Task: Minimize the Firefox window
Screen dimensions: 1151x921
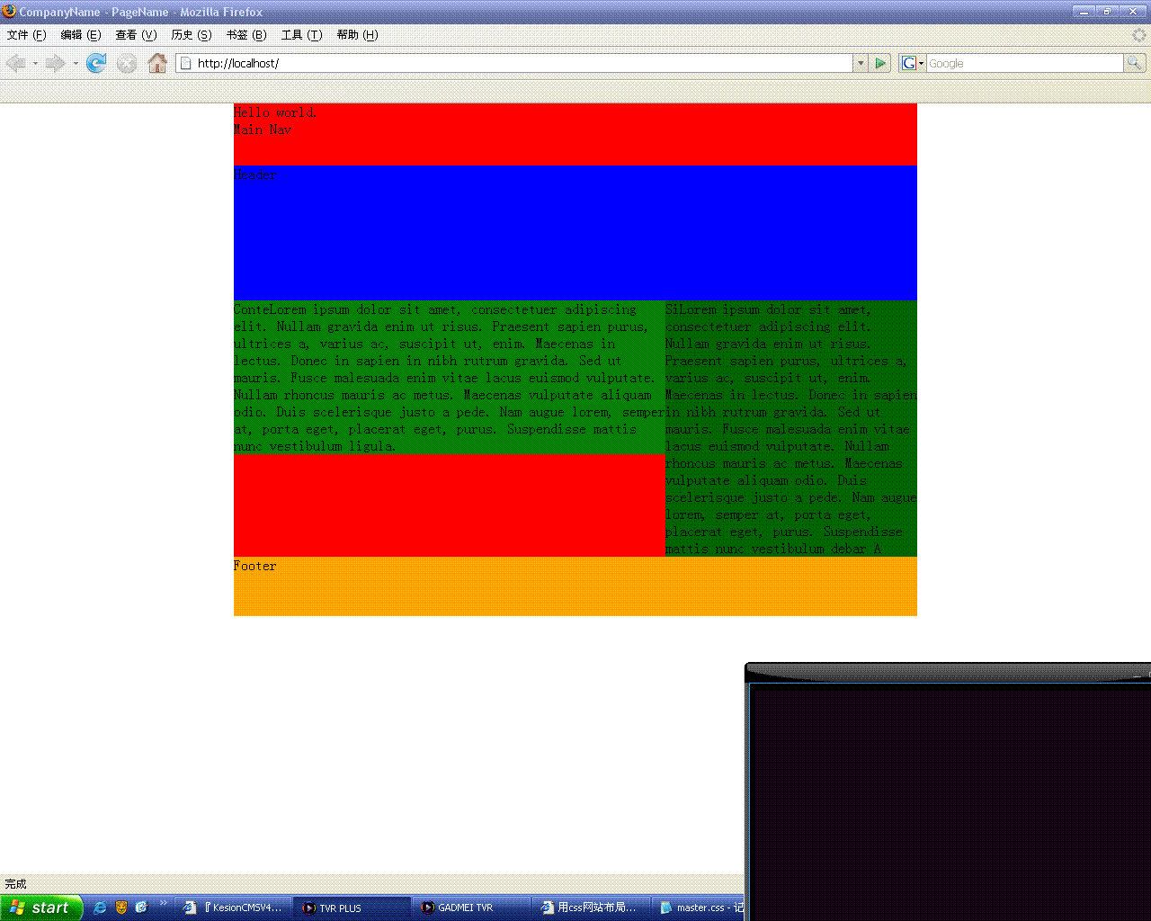Action: point(1084,12)
